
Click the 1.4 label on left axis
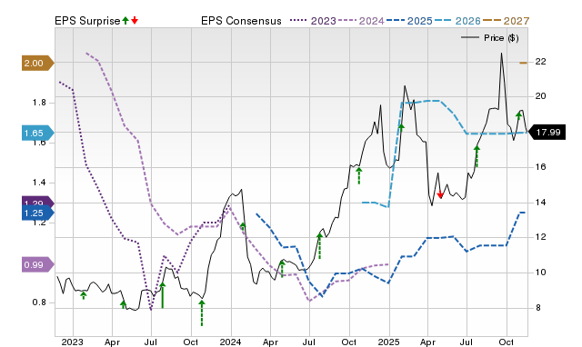click(x=39, y=183)
